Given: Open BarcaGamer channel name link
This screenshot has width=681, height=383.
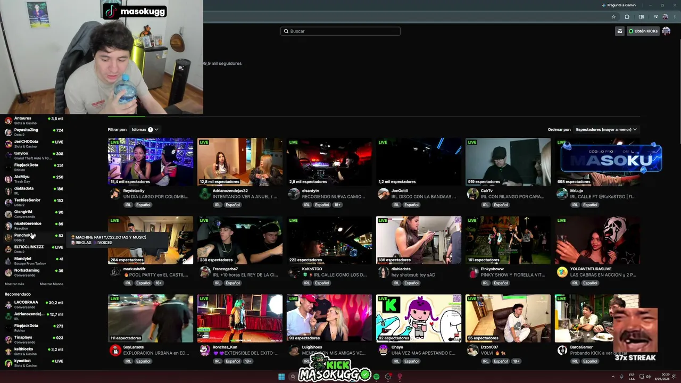Looking at the screenshot, I should coord(582,347).
